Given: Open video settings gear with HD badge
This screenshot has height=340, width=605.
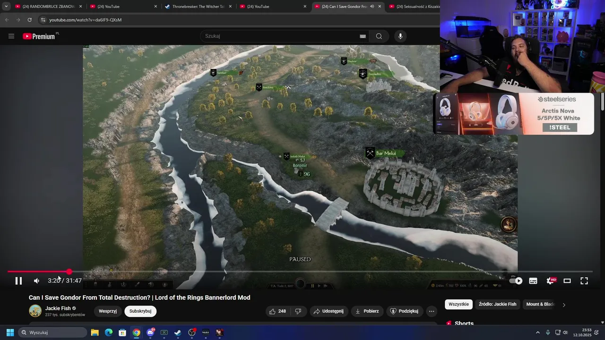Looking at the screenshot, I should 551,281.
